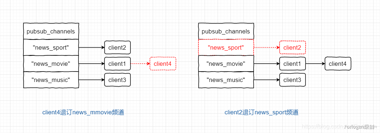380x133 pixels.
Task: Select client3 node in right diagram
Action: [x=292, y=79]
